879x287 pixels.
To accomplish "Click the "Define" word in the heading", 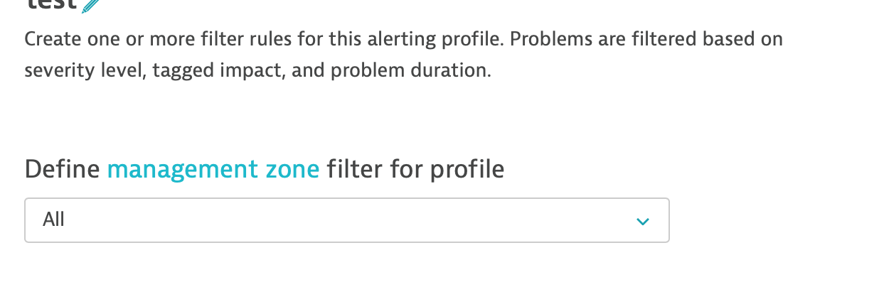I will coord(62,169).
